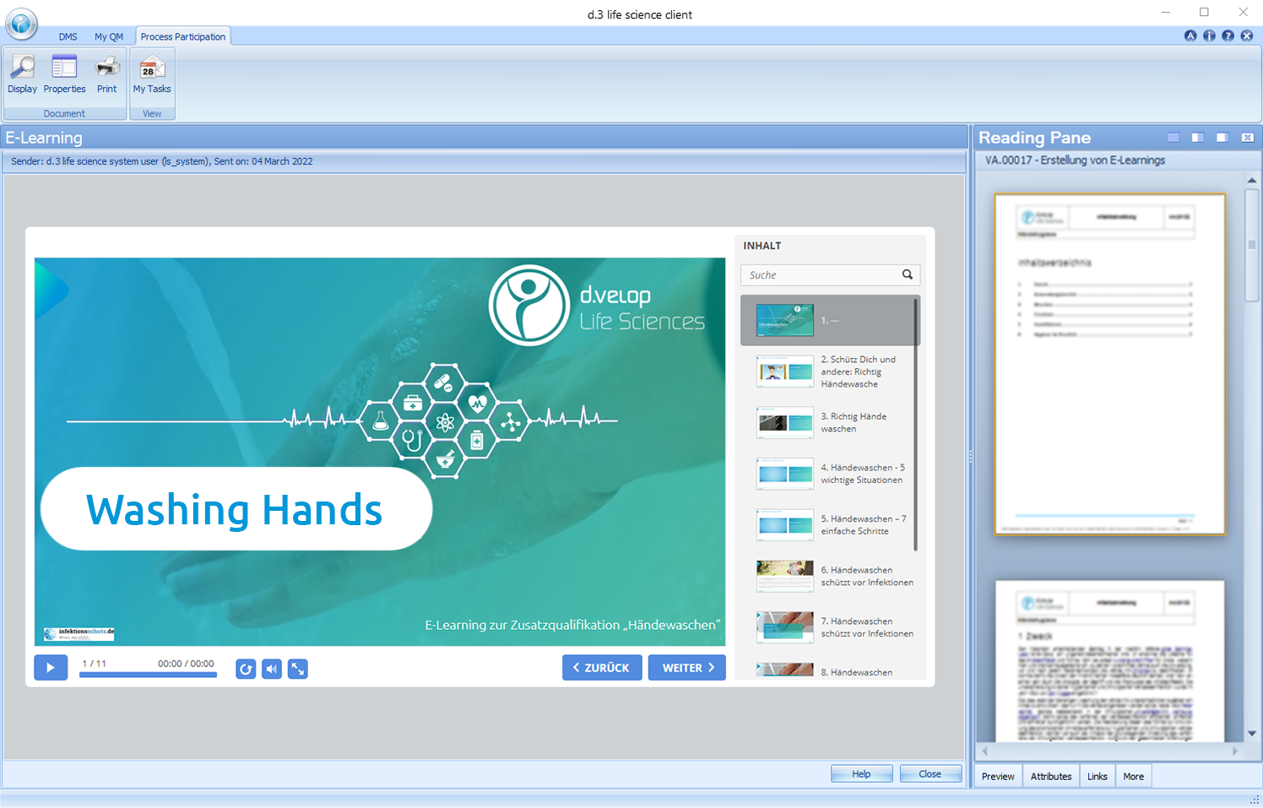Open the My QM ribbon tab
Screen dimensions: 1263x808
pos(109,37)
